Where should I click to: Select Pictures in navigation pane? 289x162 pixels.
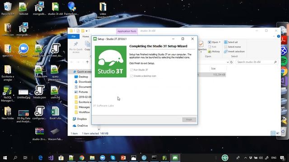(81, 92)
